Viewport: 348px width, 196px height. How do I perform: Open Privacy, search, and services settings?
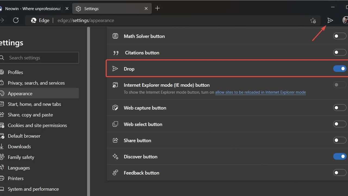click(36, 83)
